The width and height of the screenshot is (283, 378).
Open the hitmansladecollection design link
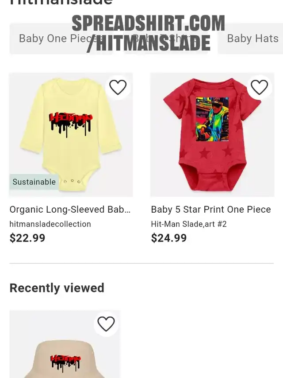[x=50, y=224]
